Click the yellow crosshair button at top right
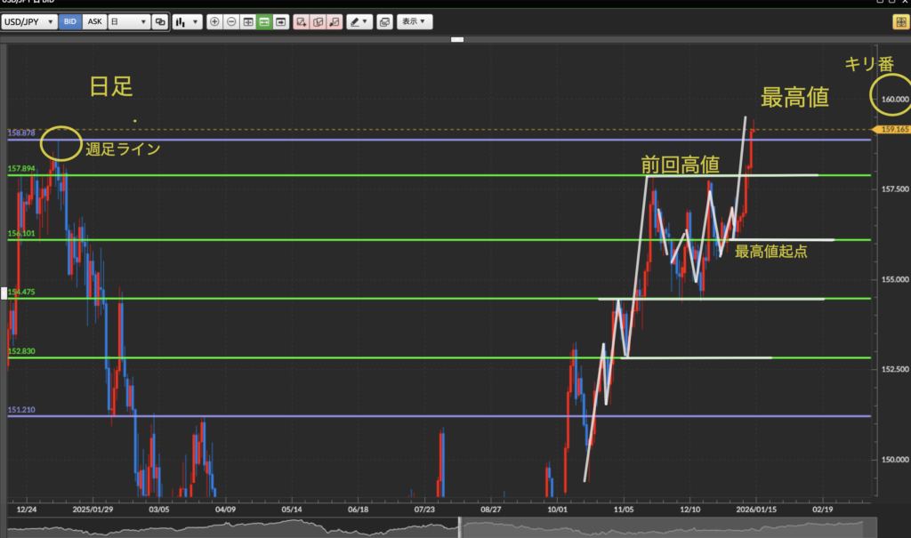The height and width of the screenshot is (538, 911). (x=899, y=22)
